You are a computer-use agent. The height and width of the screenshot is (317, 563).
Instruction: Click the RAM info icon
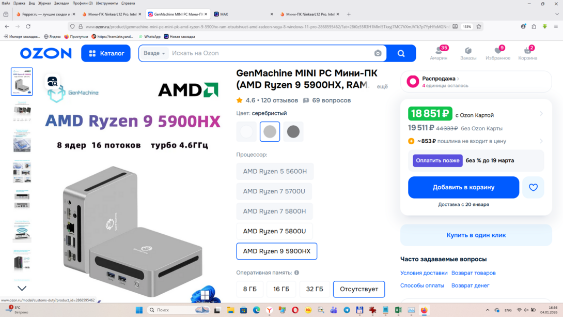(296, 273)
